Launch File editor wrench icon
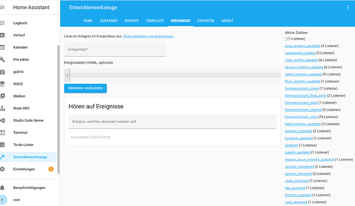Image resolution: width=355 pixels, height=206 pixels. tap(3, 59)
